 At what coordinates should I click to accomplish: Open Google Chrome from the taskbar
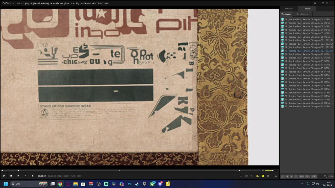tap(60, 184)
